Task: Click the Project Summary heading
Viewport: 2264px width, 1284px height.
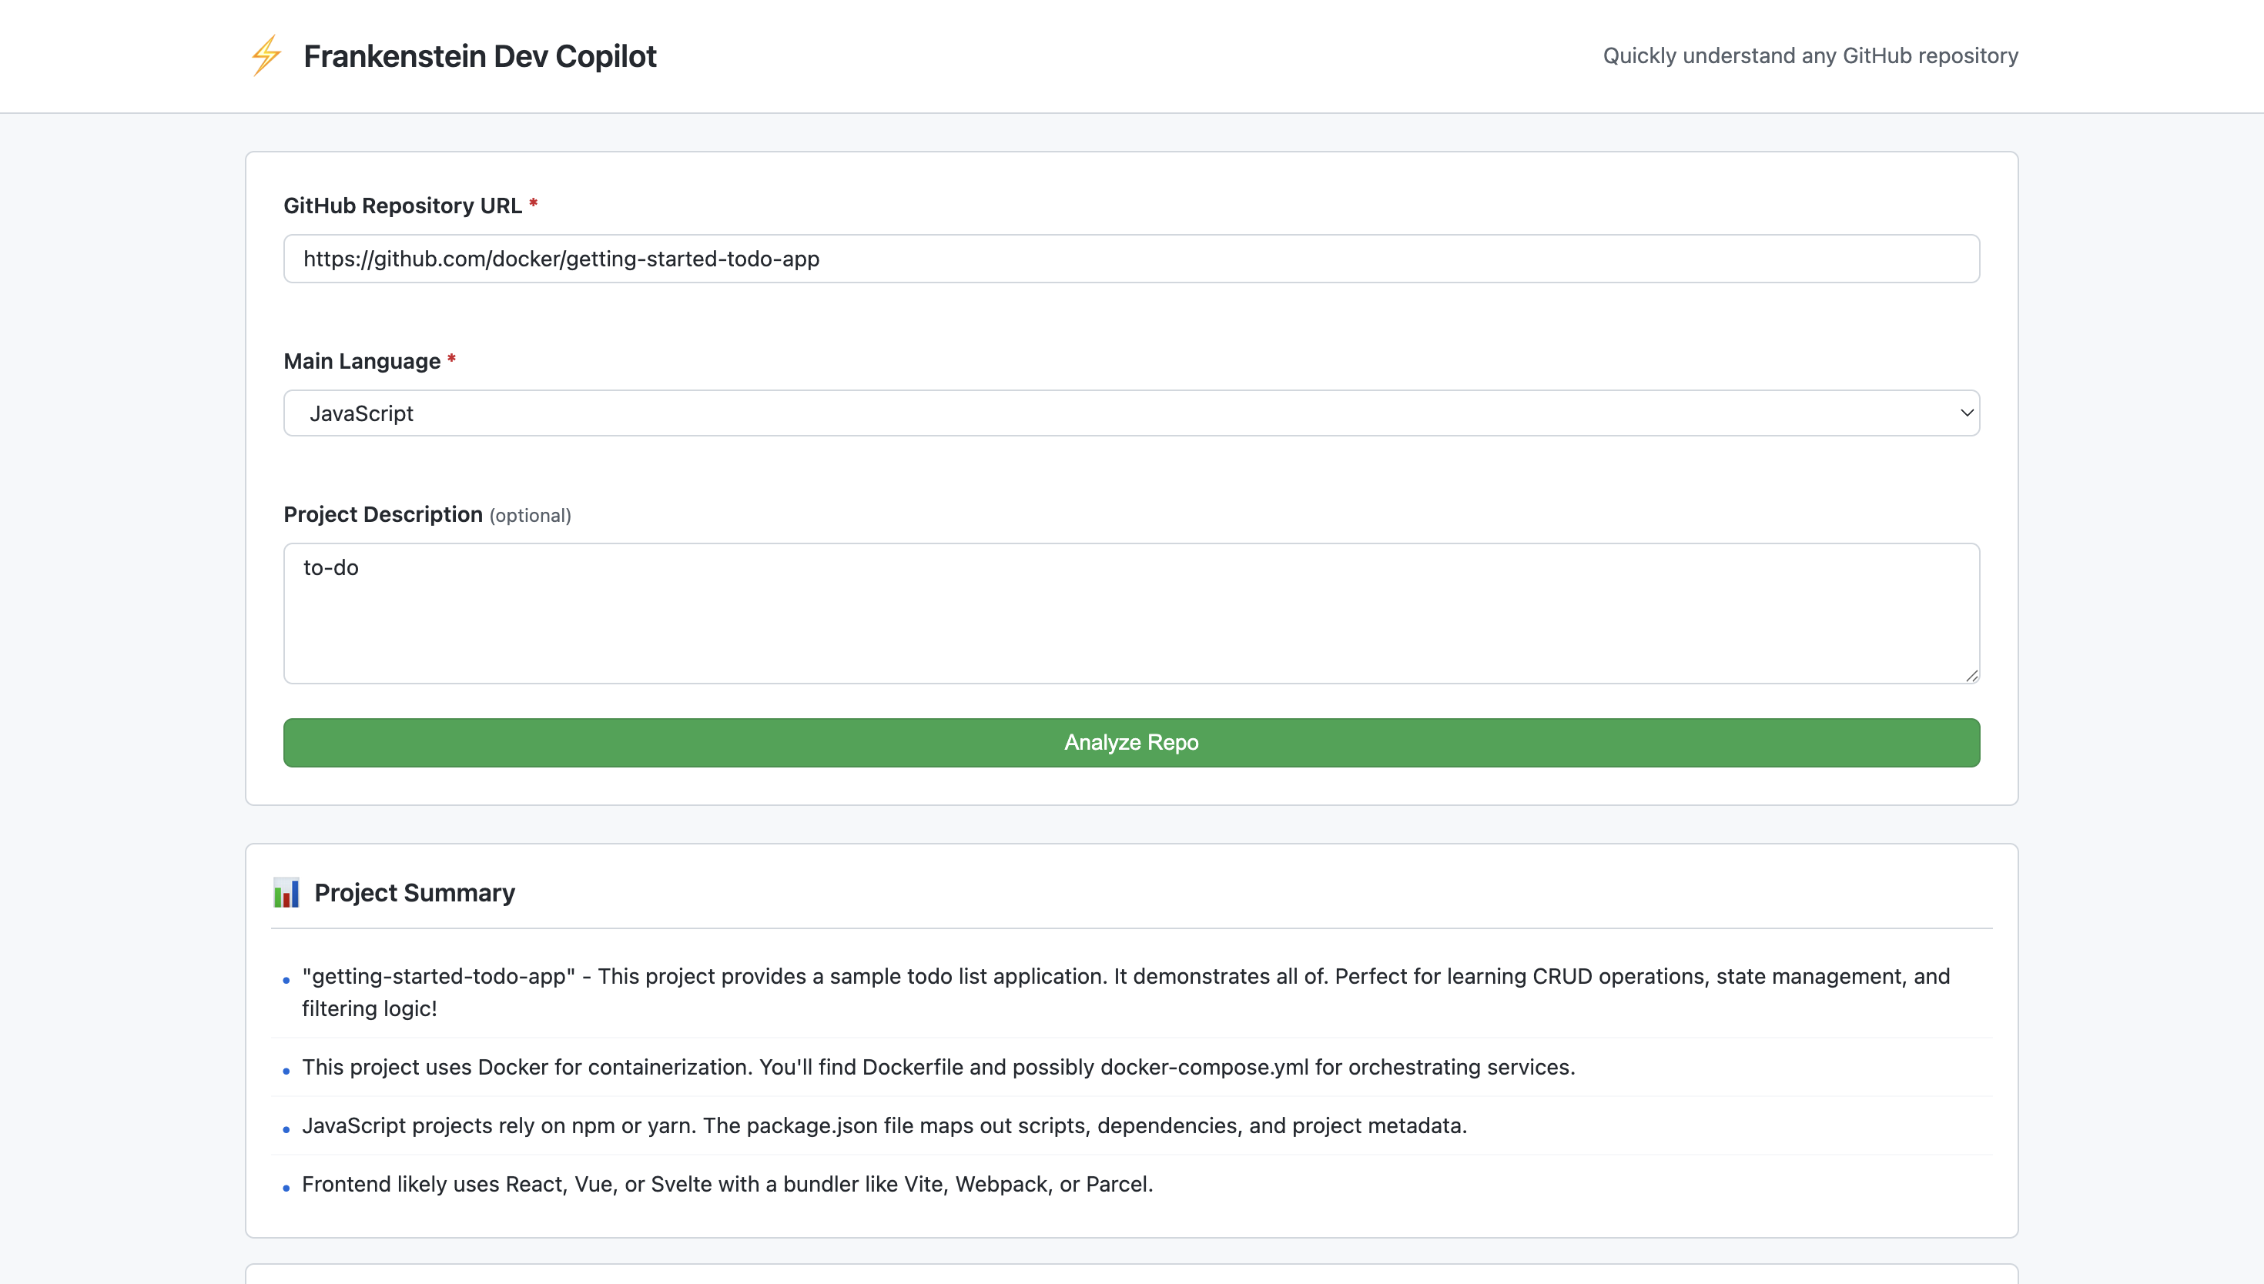Action: point(414,892)
